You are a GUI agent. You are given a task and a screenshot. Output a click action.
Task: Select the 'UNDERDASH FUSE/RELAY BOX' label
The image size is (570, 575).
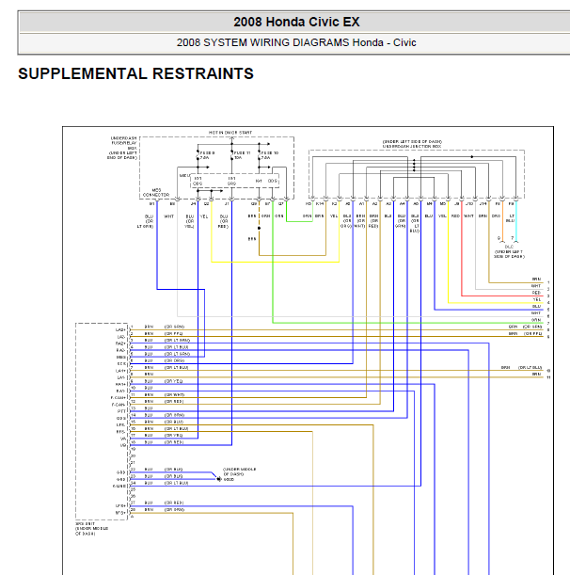pos(123,143)
